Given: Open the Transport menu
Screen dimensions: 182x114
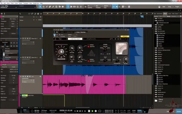Looking at the screenshot, I should point(26,3).
